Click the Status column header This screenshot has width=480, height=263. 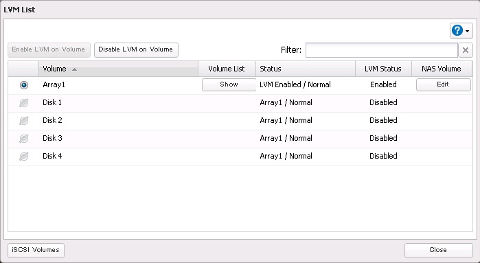point(306,69)
